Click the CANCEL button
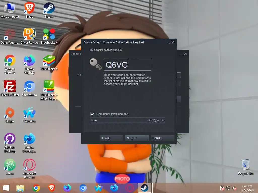 coord(163,138)
